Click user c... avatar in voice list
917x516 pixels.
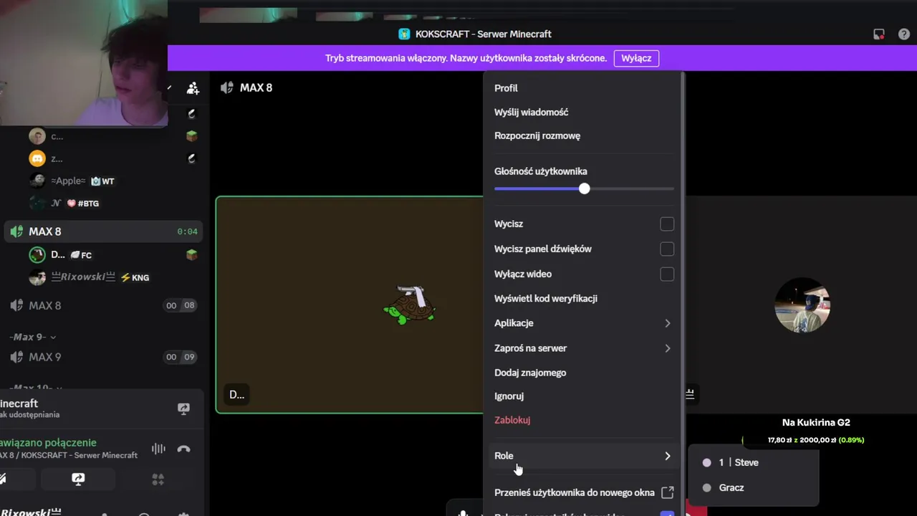pos(37,136)
